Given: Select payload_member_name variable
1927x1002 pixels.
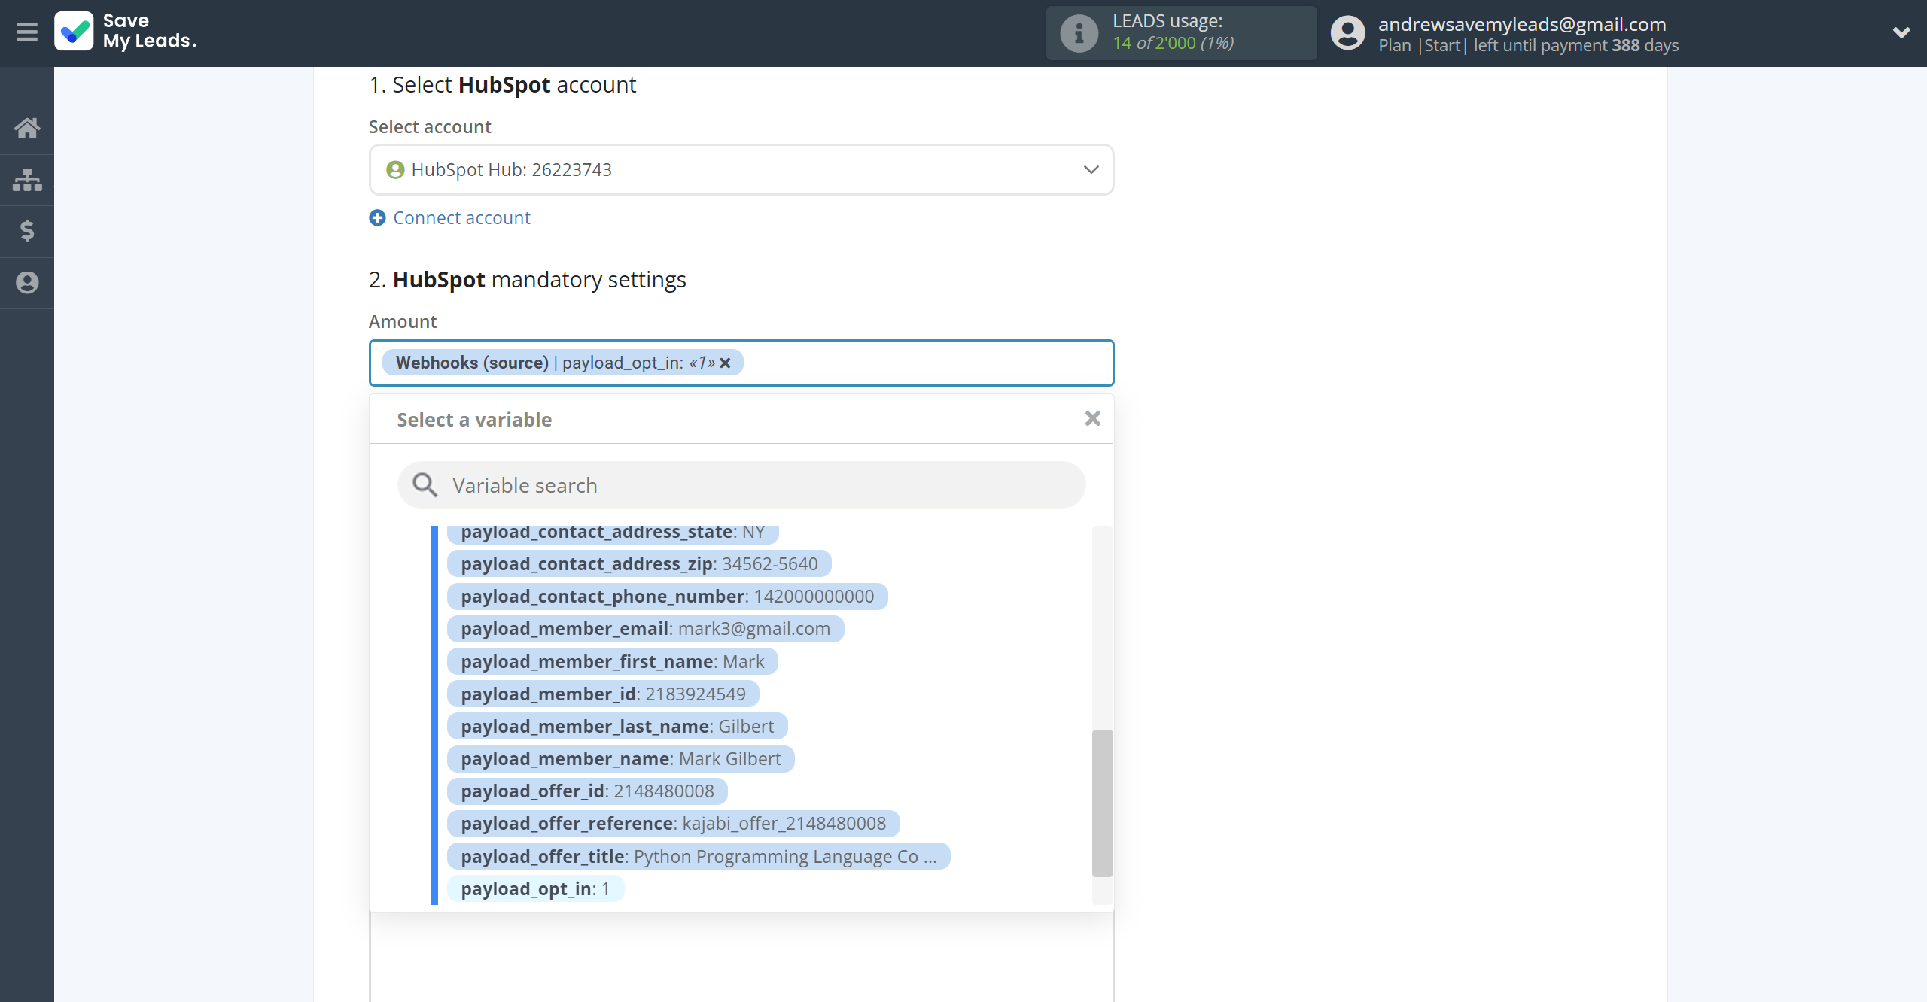Looking at the screenshot, I should coord(621,759).
